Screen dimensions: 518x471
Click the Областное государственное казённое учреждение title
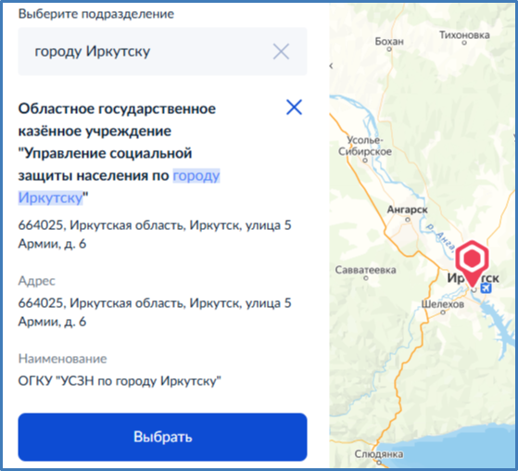(x=119, y=153)
